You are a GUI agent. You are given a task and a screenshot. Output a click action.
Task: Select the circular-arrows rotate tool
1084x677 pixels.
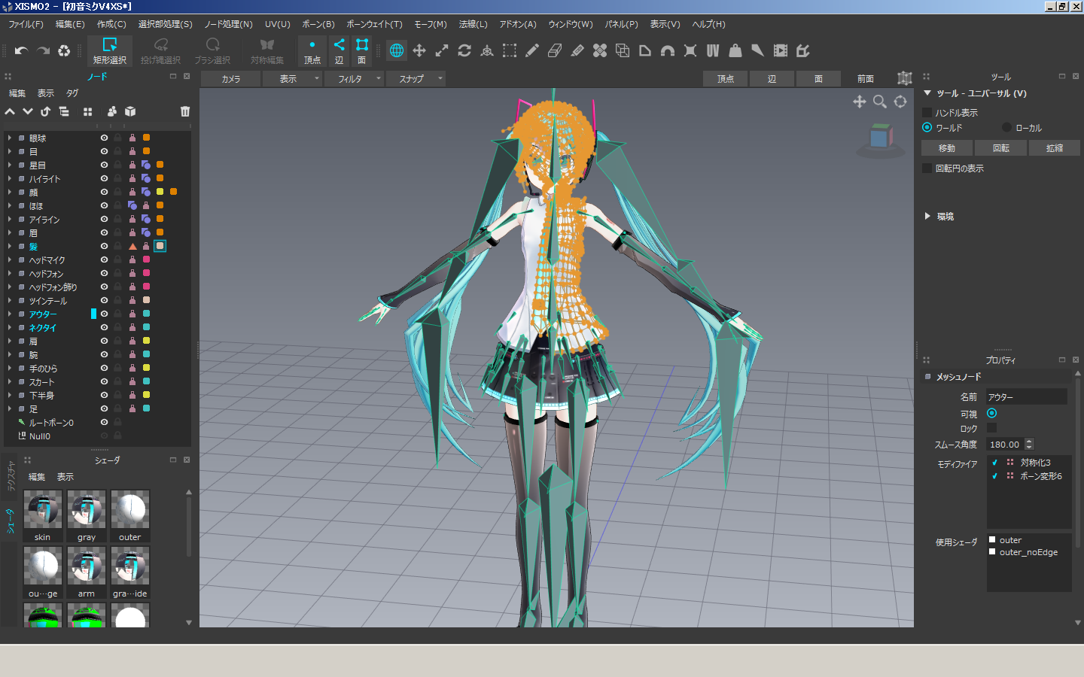pos(464,50)
